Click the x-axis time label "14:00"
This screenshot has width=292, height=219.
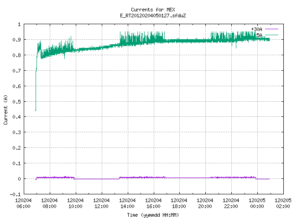[127, 206]
